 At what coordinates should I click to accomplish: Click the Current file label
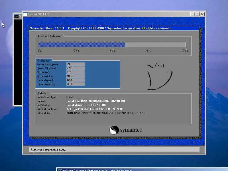[x=44, y=113]
